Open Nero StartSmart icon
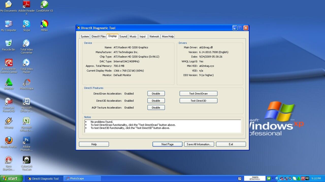The height and width of the screenshot is (182, 325). coord(9,163)
